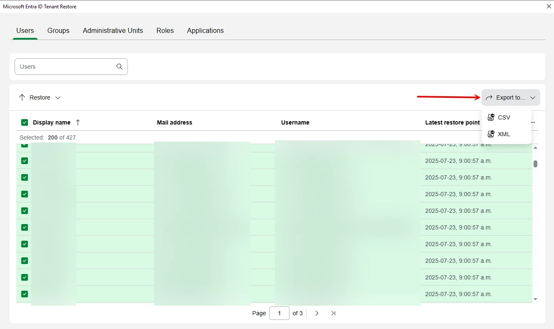Jump to last page of results
This screenshot has height=329, width=554.
[x=333, y=313]
